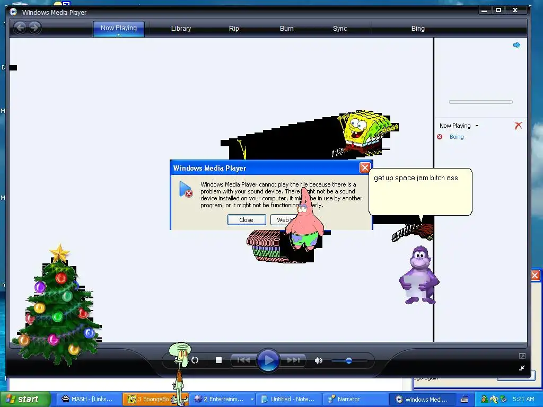Switch to the Untitled - Notepad taskbar button

click(288, 399)
